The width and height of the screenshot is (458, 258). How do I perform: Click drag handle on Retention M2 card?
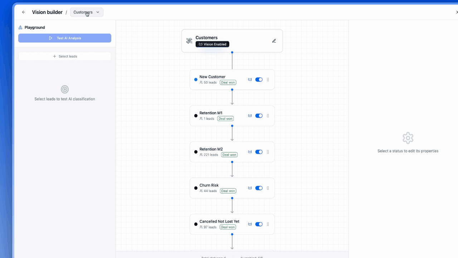(268, 152)
